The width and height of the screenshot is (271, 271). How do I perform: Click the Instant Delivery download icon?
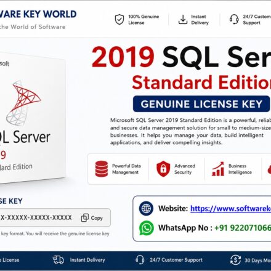coord(183,20)
